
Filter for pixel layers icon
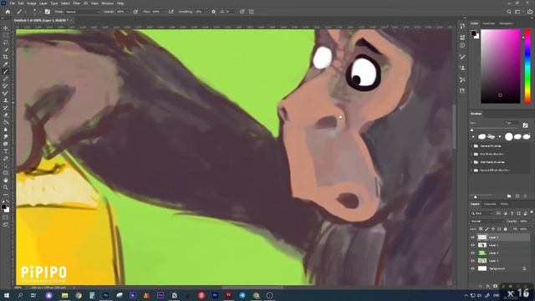(x=498, y=213)
